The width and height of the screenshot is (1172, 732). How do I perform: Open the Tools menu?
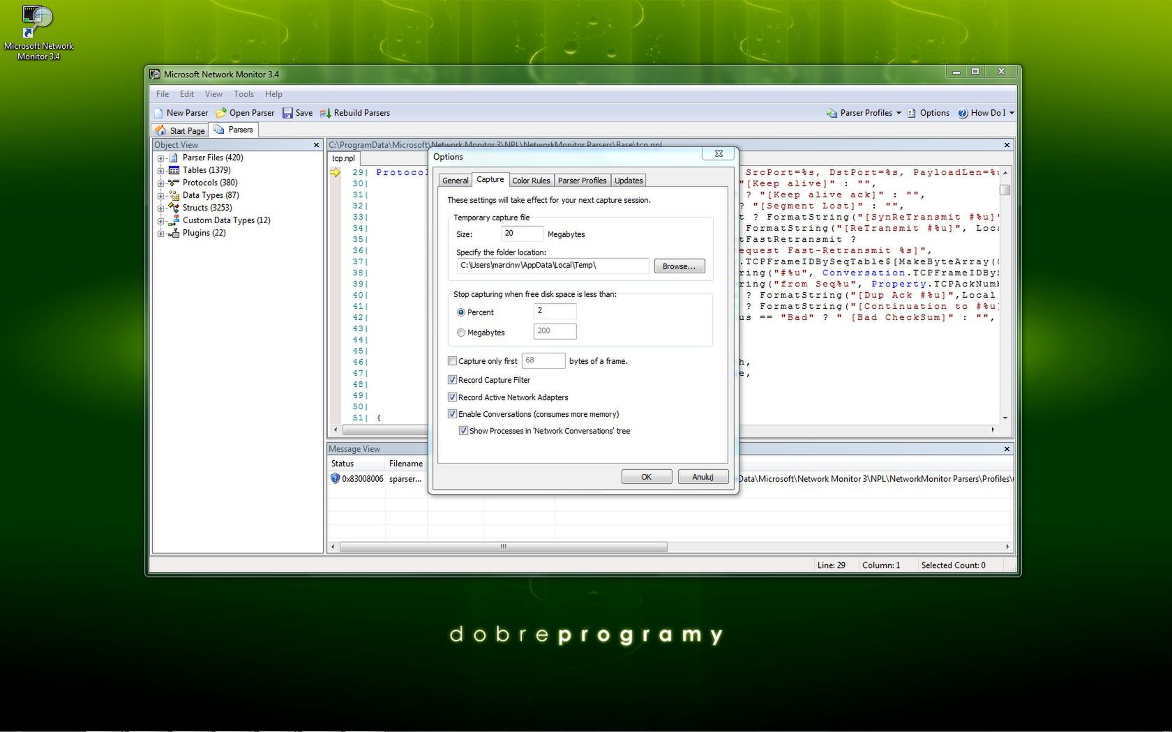pyautogui.click(x=243, y=94)
